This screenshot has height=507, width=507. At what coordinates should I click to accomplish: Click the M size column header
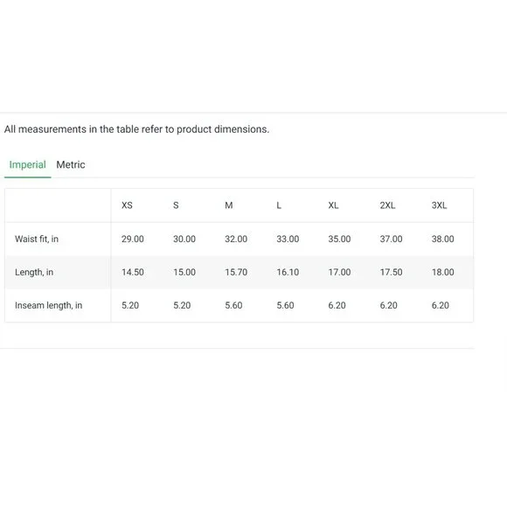click(x=229, y=205)
